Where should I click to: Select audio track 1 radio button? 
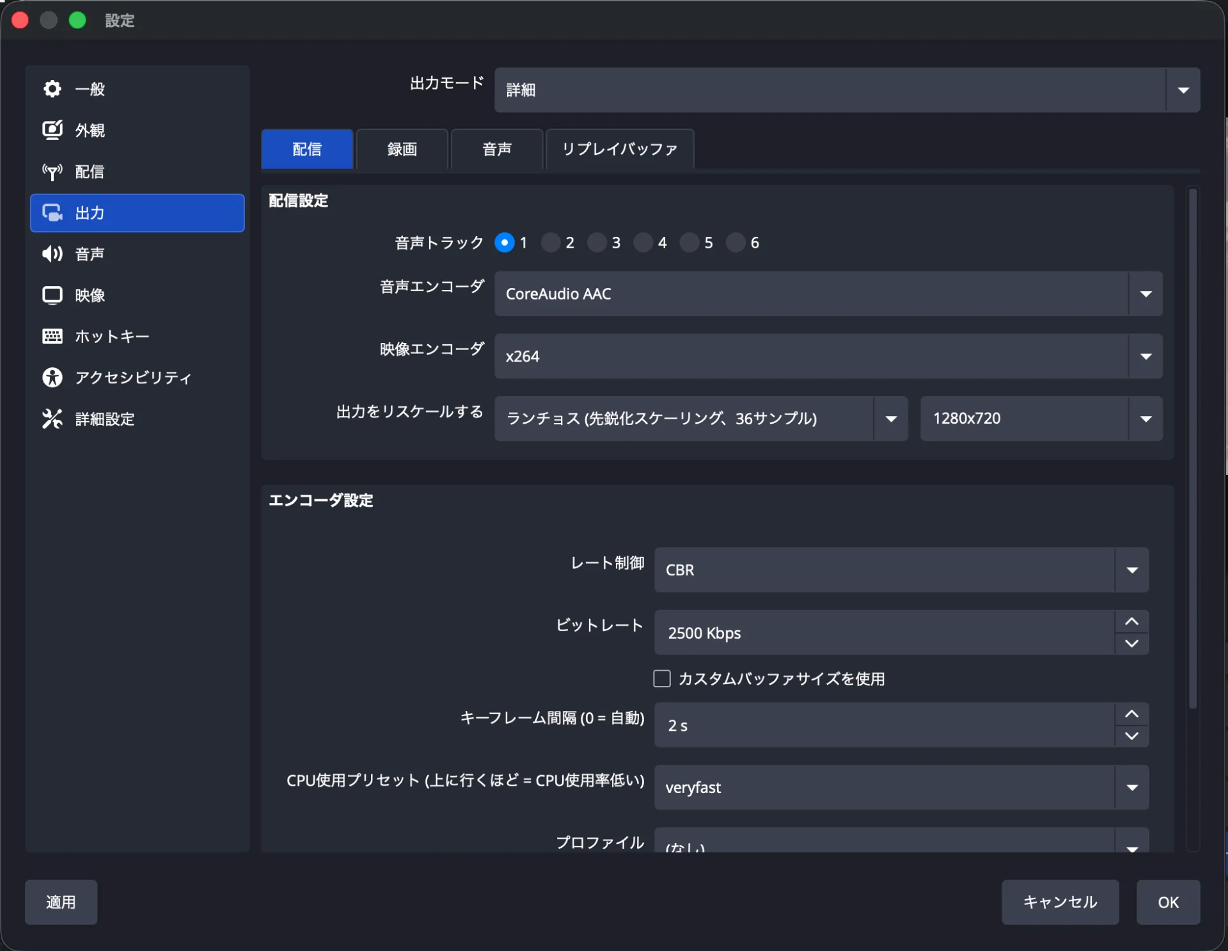pos(505,243)
